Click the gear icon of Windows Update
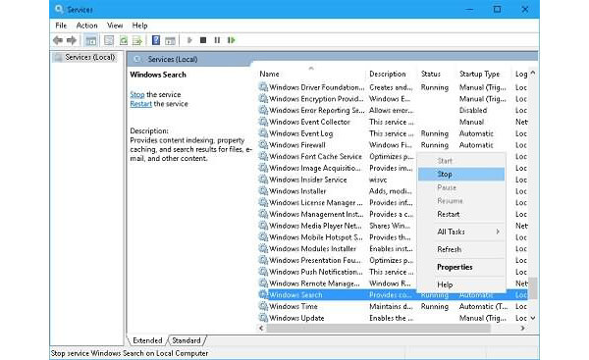This screenshot has height=360, width=589. (263, 318)
